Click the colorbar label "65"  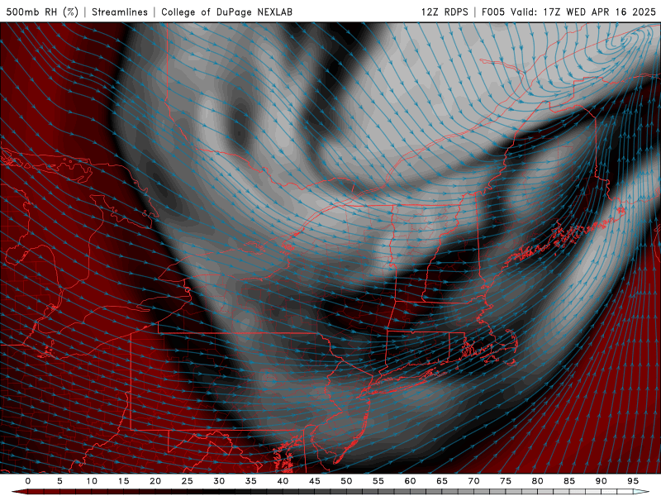coord(442,481)
